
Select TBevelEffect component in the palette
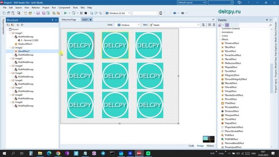(x=230, y=59)
